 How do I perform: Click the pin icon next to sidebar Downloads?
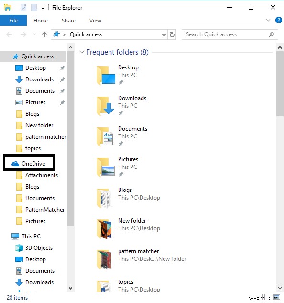pos(62,79)
